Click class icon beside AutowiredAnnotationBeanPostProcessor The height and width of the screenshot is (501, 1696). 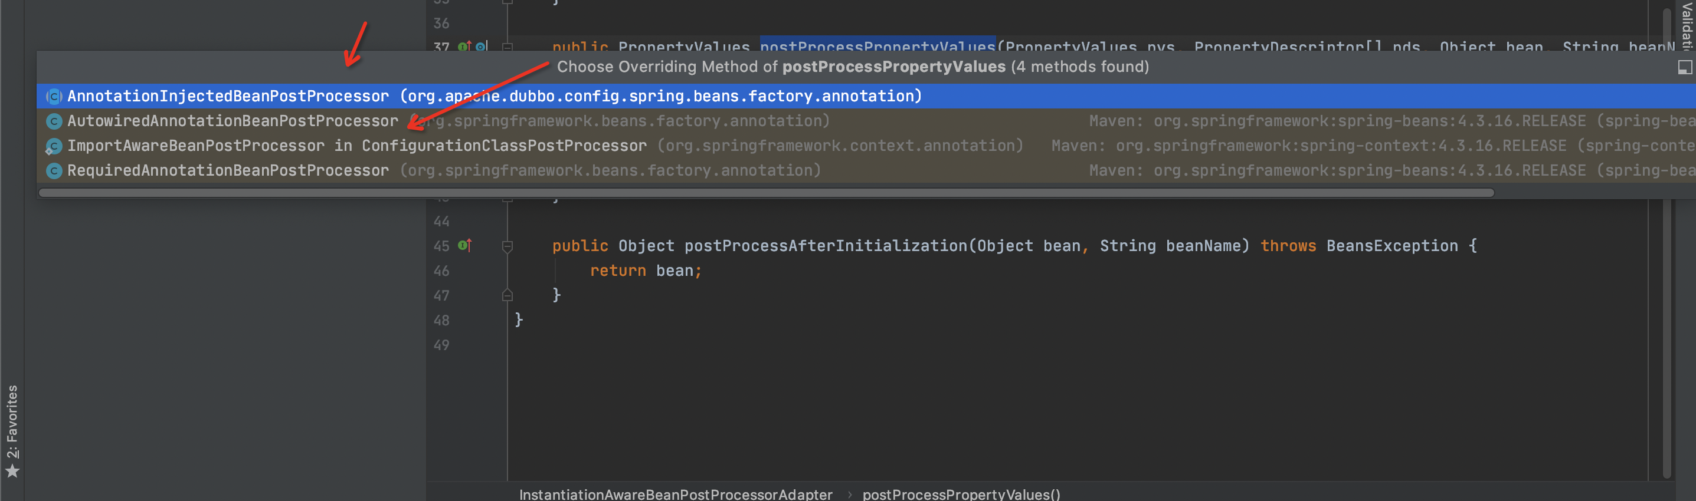coord(54,121)
